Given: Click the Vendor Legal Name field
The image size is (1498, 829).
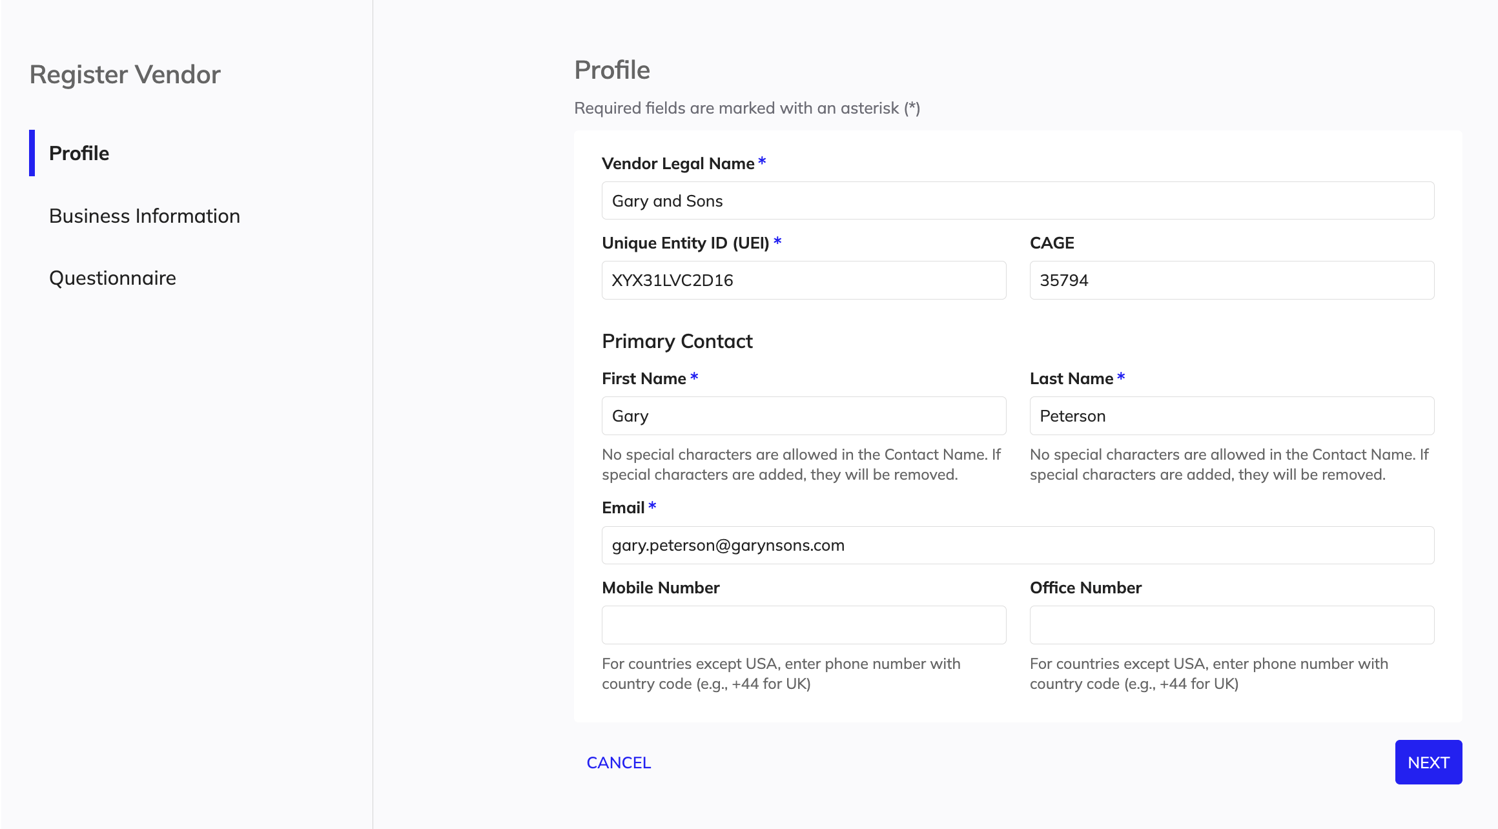Looking at the screenshot, I should tap(1018, 201).
